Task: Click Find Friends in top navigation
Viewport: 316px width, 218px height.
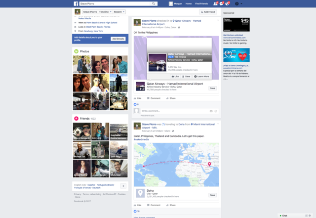Action: click(x=201, y=3)
